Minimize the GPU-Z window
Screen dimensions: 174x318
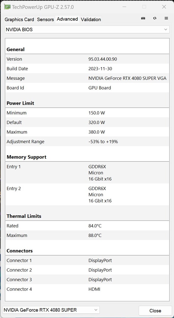click(x=125, y=7)
